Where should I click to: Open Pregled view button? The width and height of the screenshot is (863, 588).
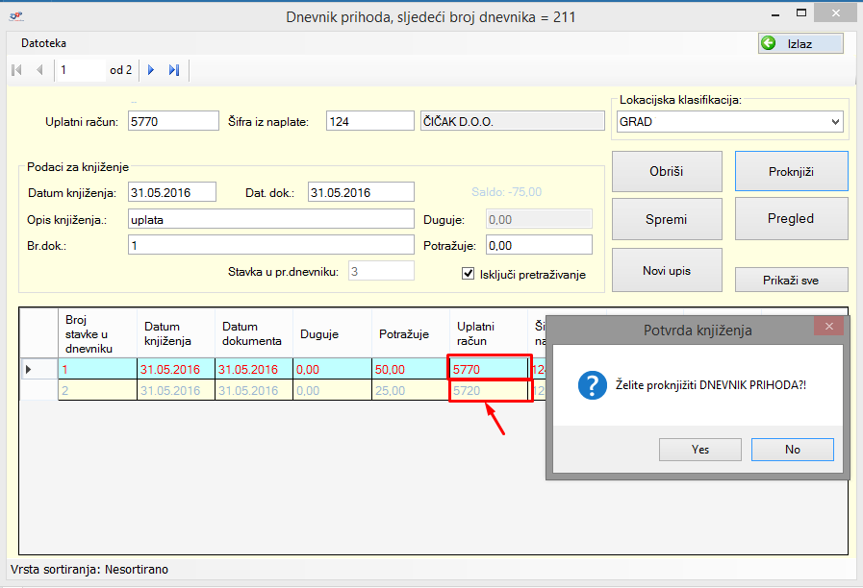[x=791, y=219]
